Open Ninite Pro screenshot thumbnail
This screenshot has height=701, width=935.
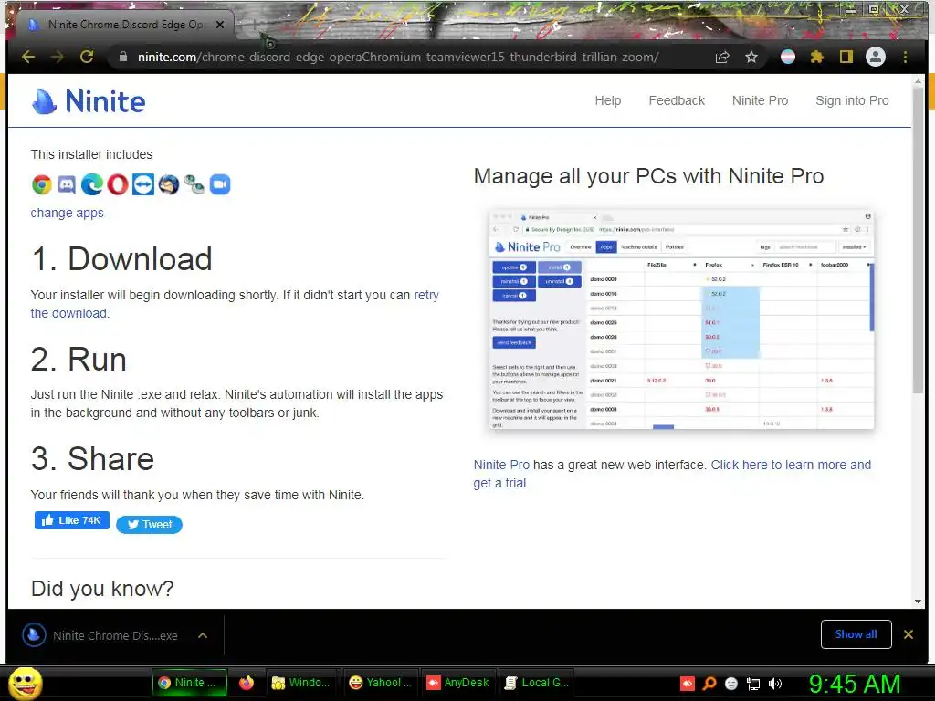click(681, 319)
